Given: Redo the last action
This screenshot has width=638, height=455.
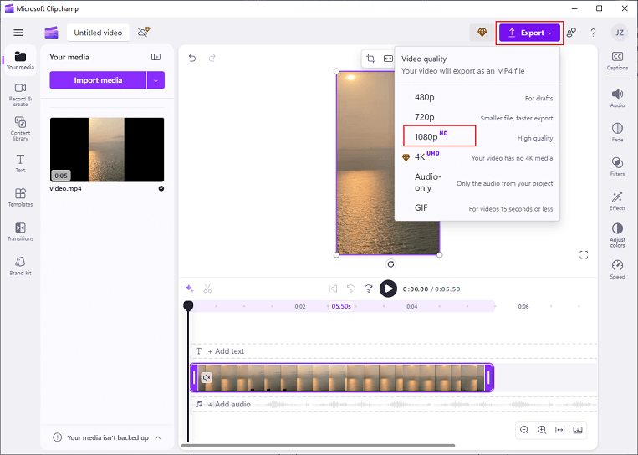Looking at the screenshot, I should 212,58.
